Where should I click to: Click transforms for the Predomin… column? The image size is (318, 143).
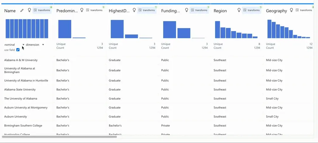tap(94, 10)
